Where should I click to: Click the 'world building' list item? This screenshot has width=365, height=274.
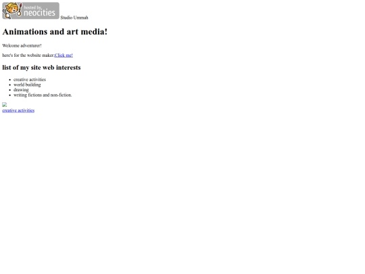[27, 85]
